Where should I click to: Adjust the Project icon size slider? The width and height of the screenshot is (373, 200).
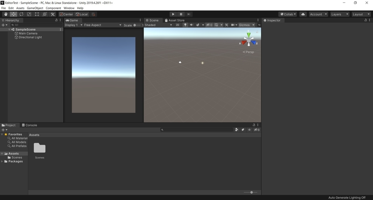pyautogui.click(x=251, y=192)
